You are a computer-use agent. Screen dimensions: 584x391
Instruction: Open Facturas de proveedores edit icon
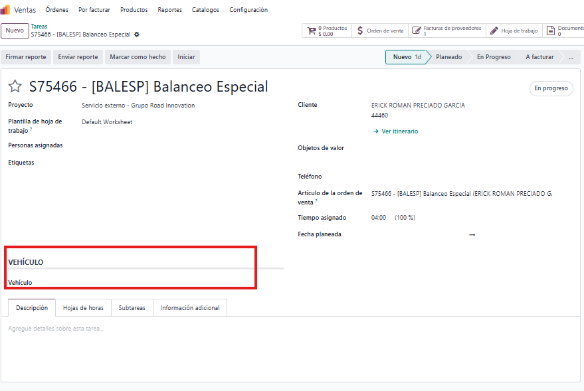tap(416, 31)
